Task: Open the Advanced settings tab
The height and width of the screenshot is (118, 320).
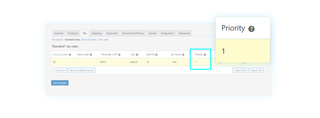Action: click(x=184, y=33)
